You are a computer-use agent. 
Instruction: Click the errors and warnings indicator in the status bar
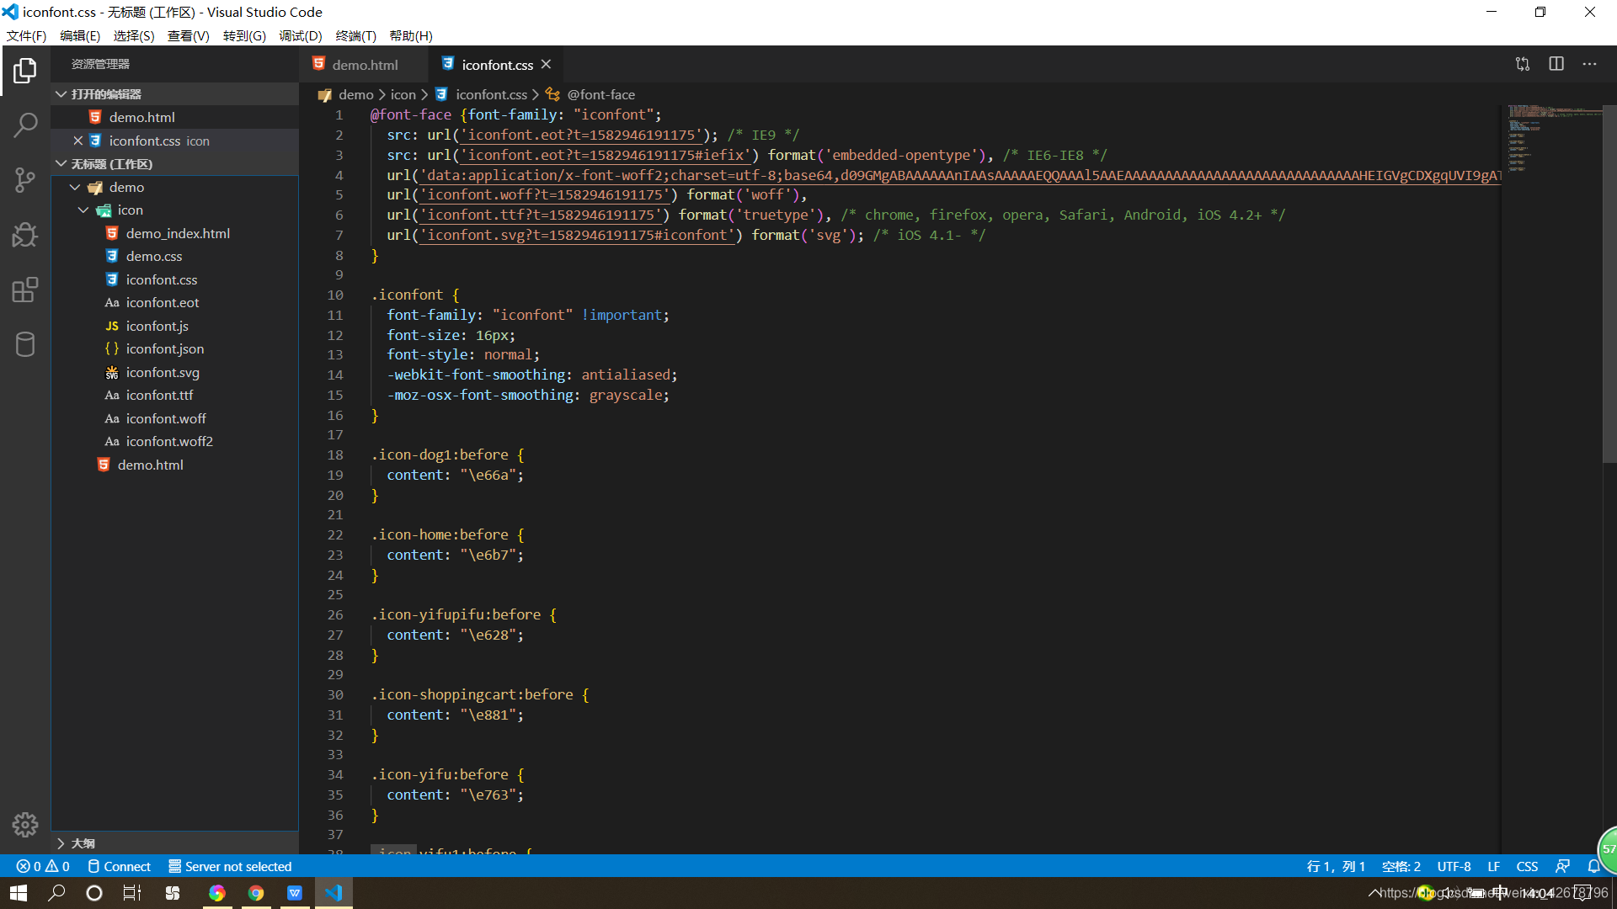43,866
